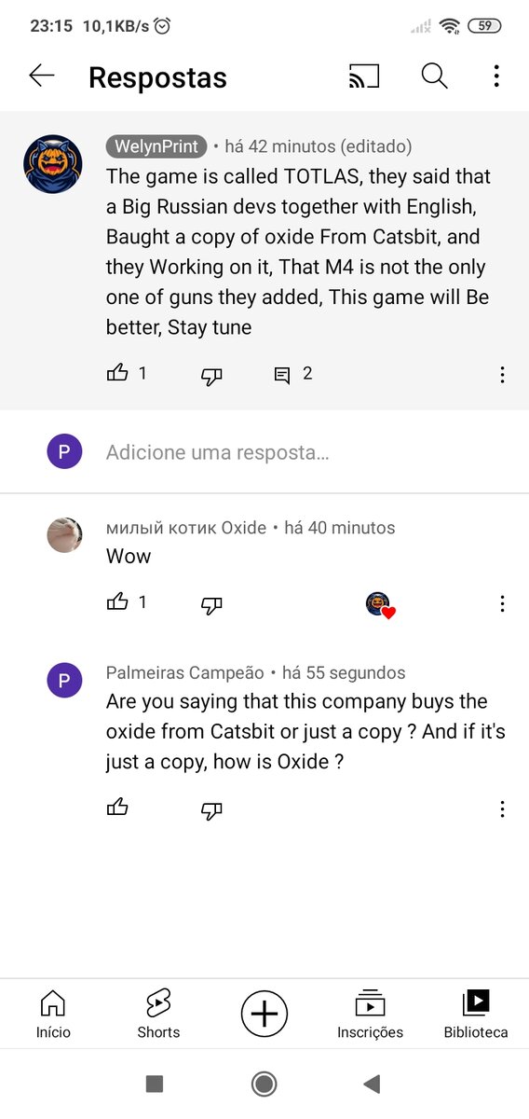529x1119 pixels.
Task: Open the Biblioteca tab
Action: tap(476, 1014)
